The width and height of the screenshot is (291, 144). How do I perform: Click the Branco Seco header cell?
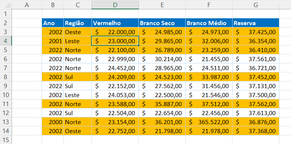(x=162, y=23)
